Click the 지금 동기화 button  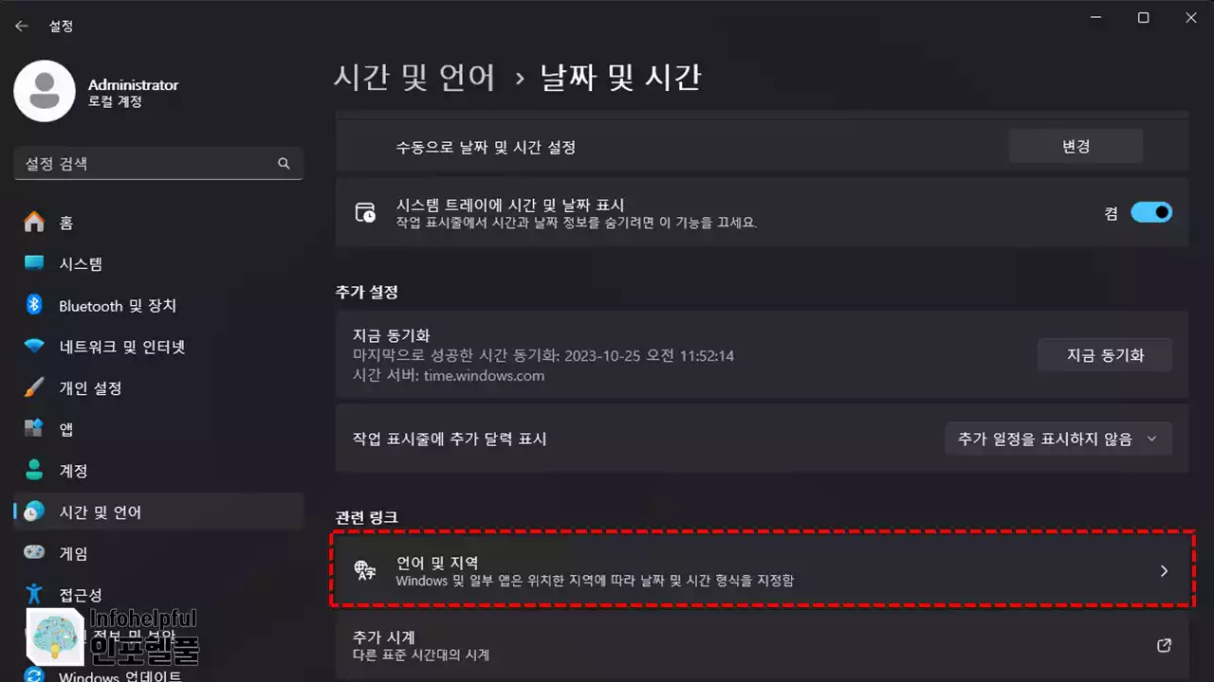coord(1105,355)
